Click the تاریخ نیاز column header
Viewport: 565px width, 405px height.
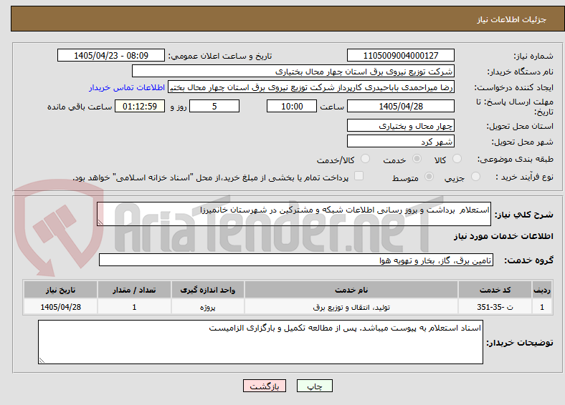tap(60, 290)
